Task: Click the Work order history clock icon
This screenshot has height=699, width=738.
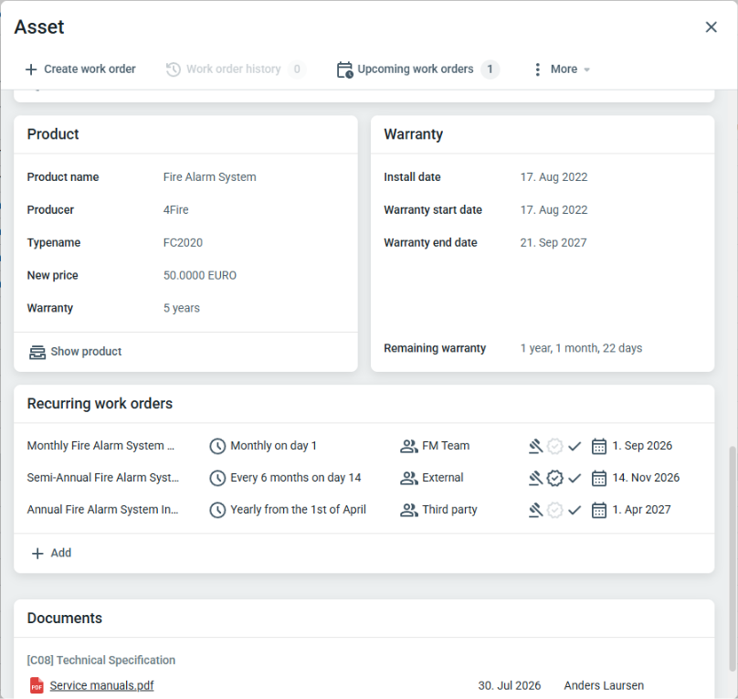Action: [x=174, y=69]
